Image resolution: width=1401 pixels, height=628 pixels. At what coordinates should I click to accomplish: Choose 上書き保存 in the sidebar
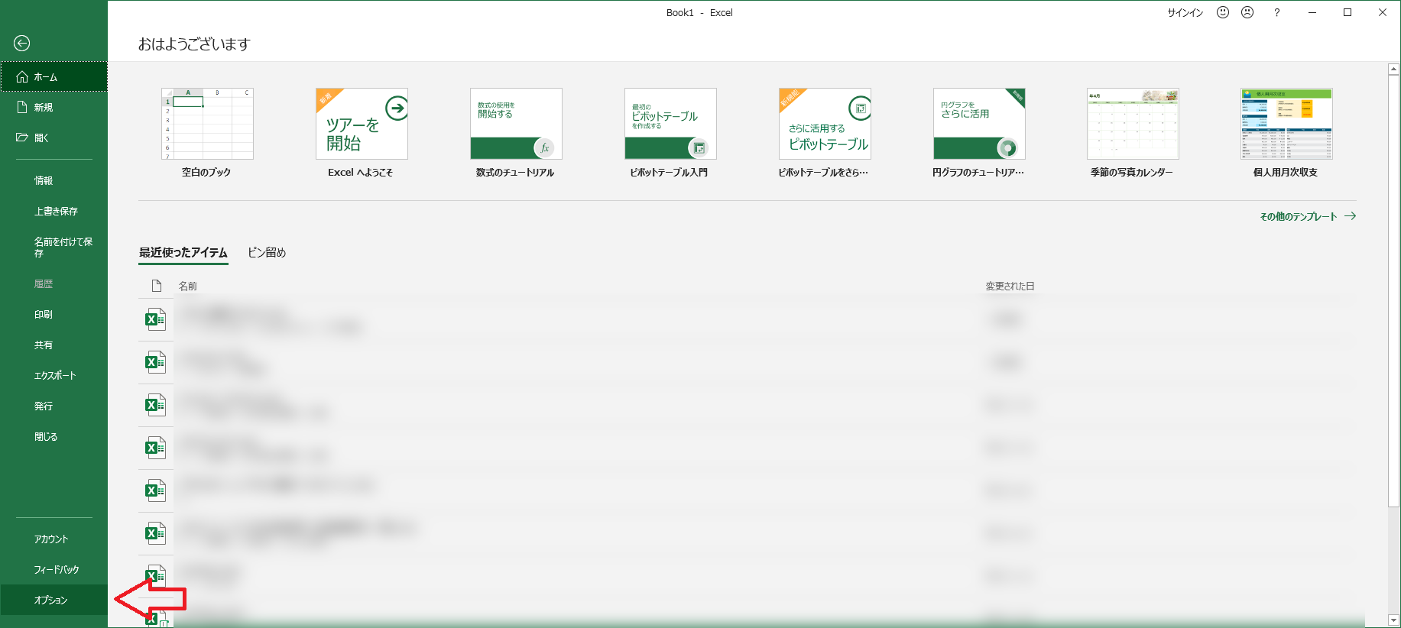click(54, 211)
